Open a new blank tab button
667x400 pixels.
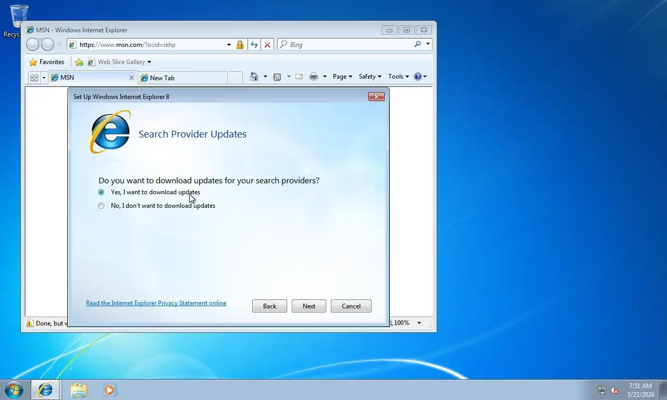click(x=235, y=78)
